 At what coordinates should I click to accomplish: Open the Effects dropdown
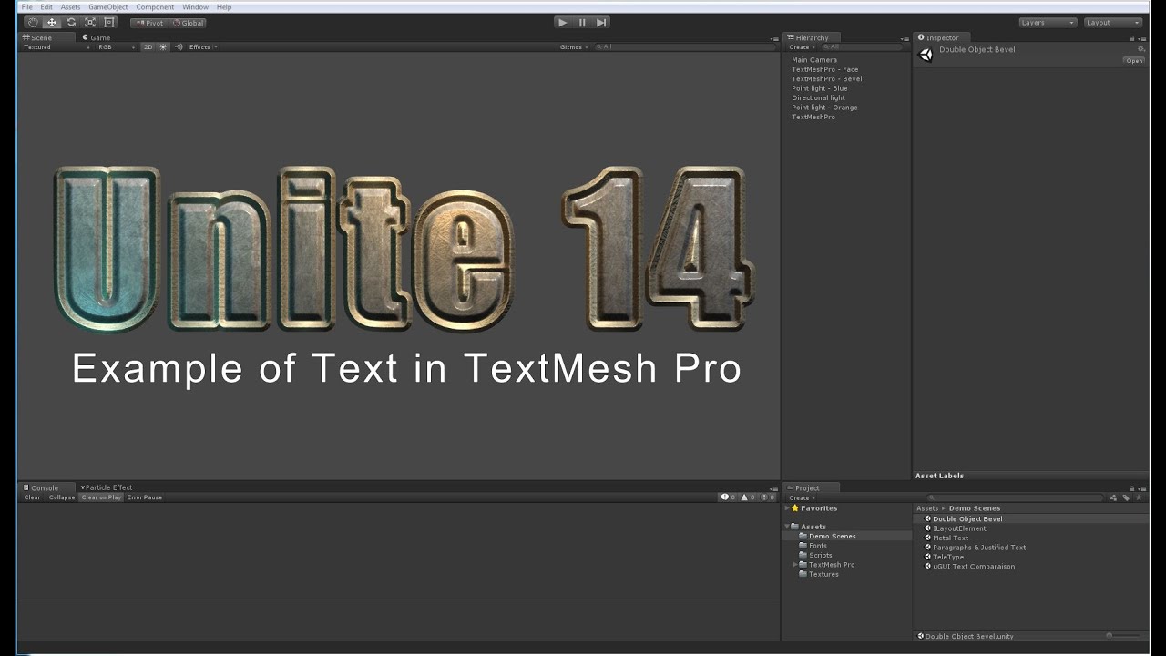(x=202, y=46)
